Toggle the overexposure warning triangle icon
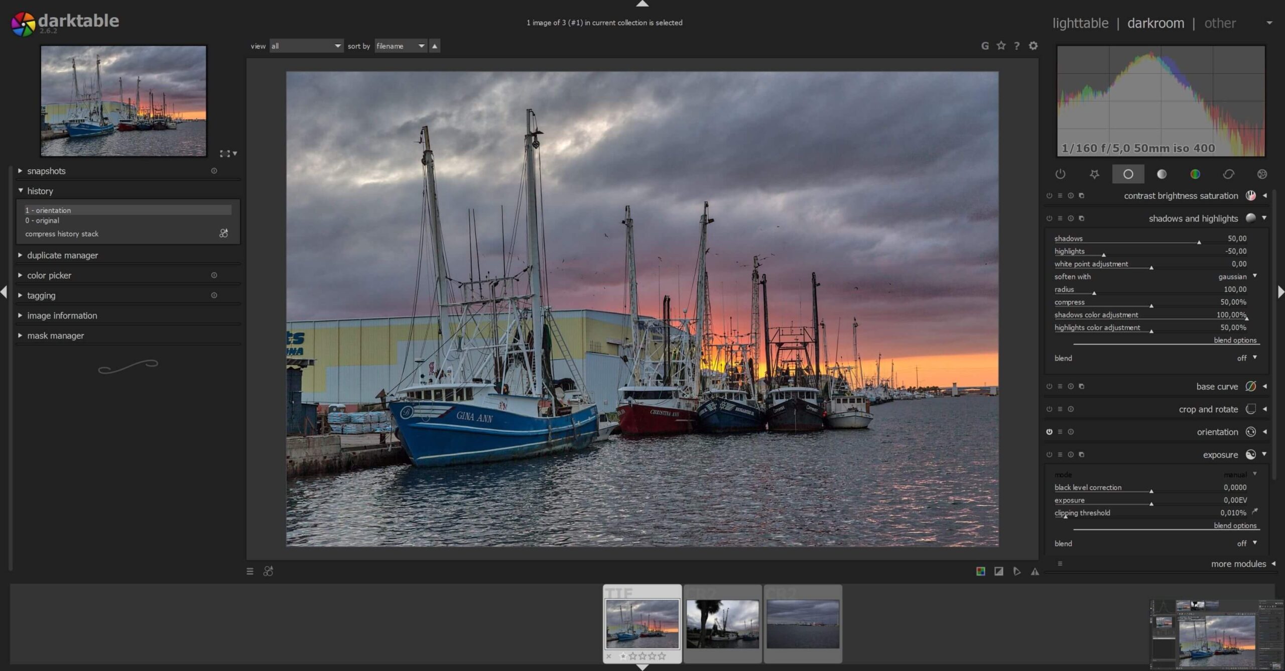The height and width of the screenshot is (671, 1285). point(1035,571)
